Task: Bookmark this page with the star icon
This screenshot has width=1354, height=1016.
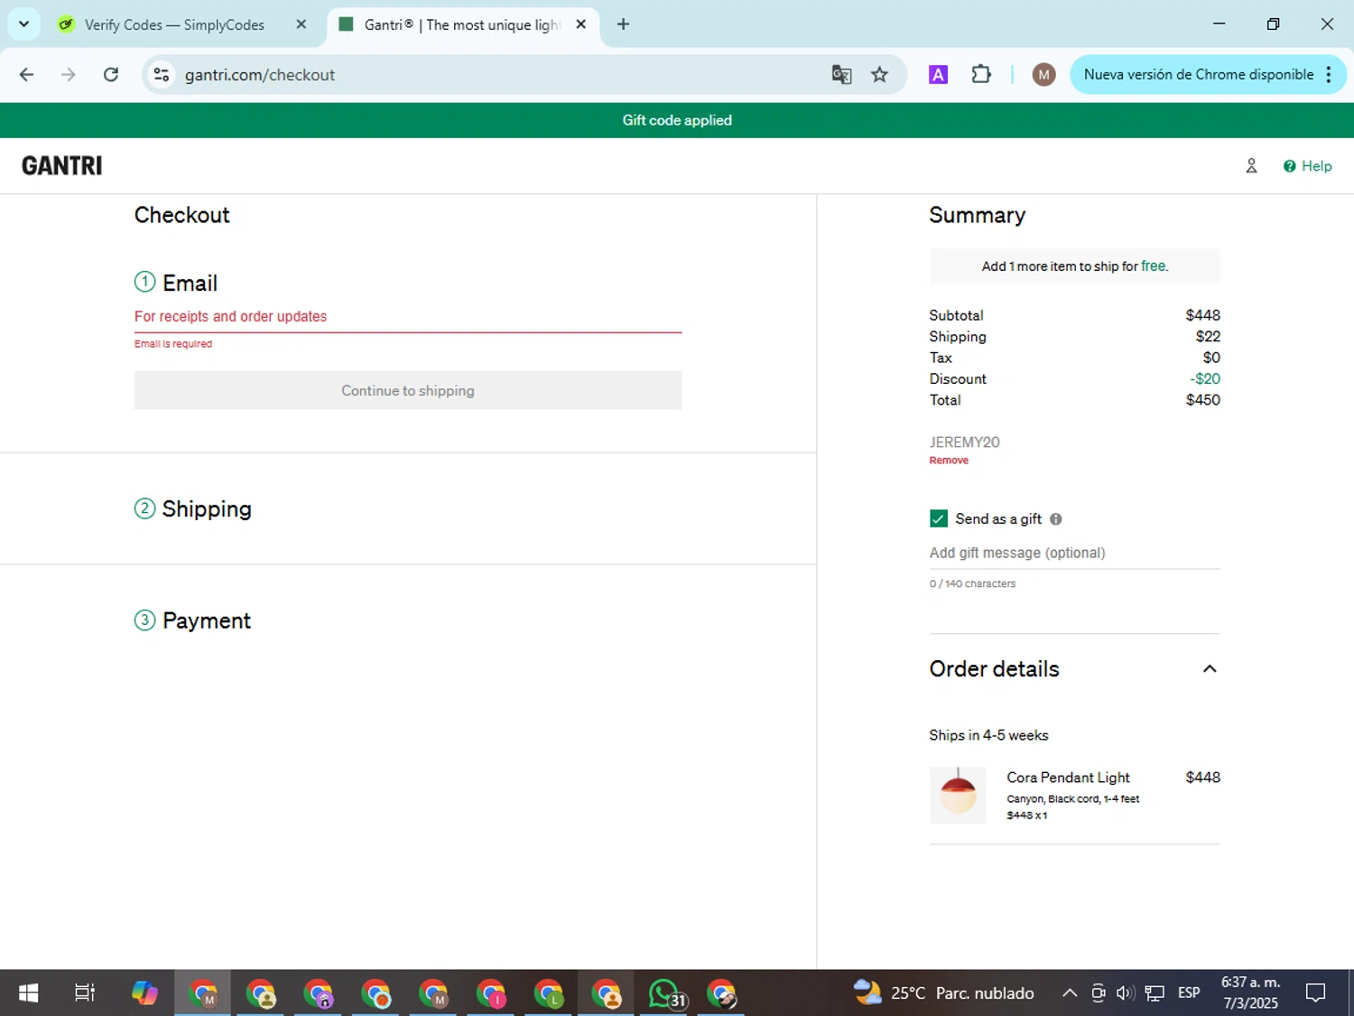Action: [879, 75]
